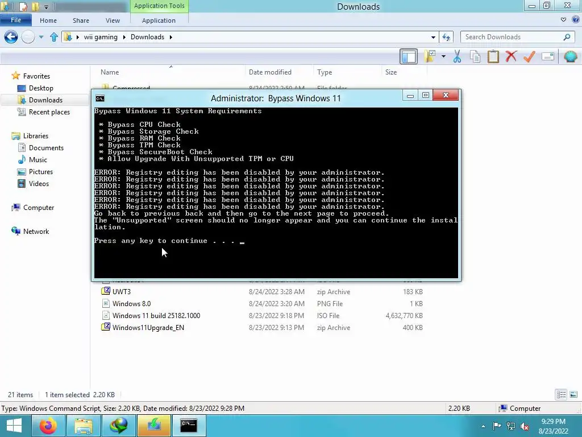
Task: Select Windows11Upgrade_EN zip archive
Action: pyautogui.click(x=148, y=327)
